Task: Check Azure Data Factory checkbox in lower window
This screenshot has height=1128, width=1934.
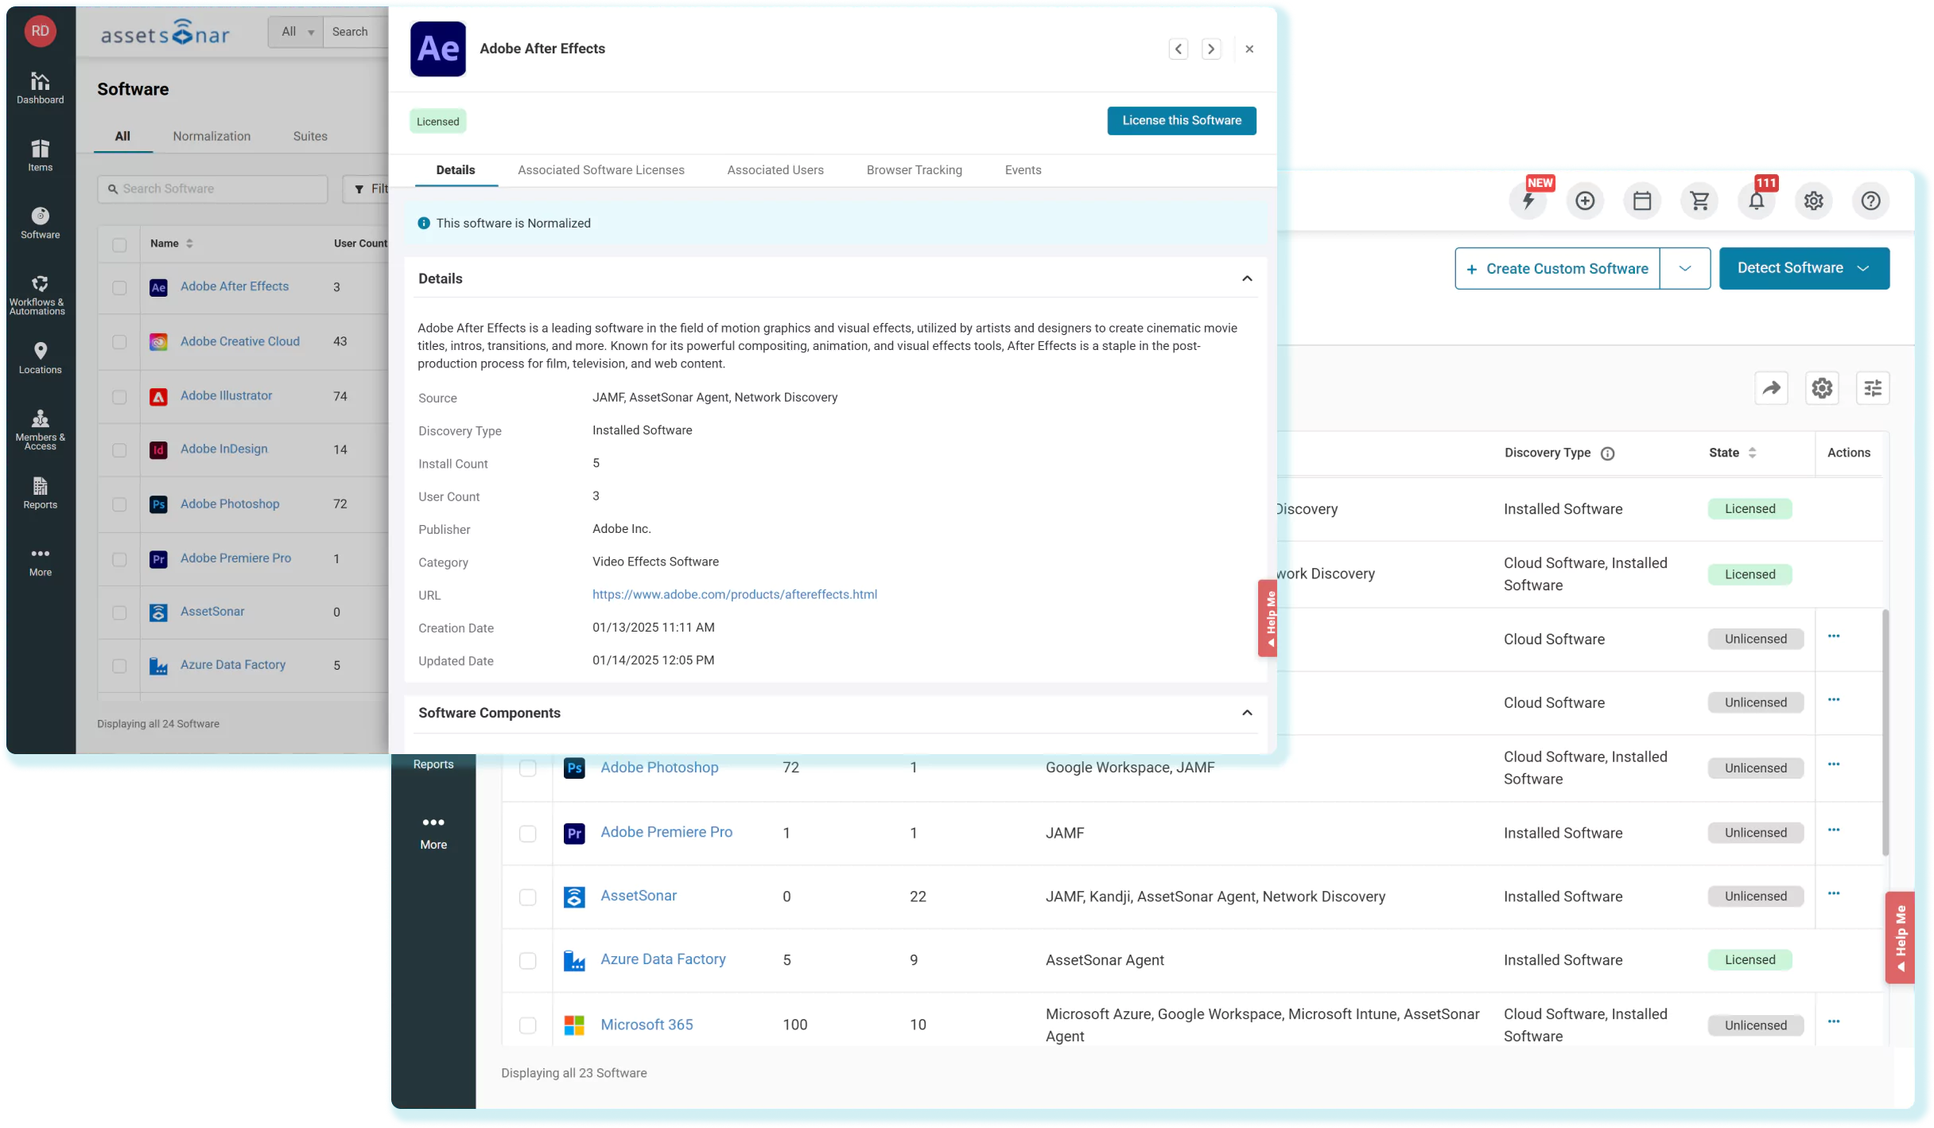Action: (528, 961)
